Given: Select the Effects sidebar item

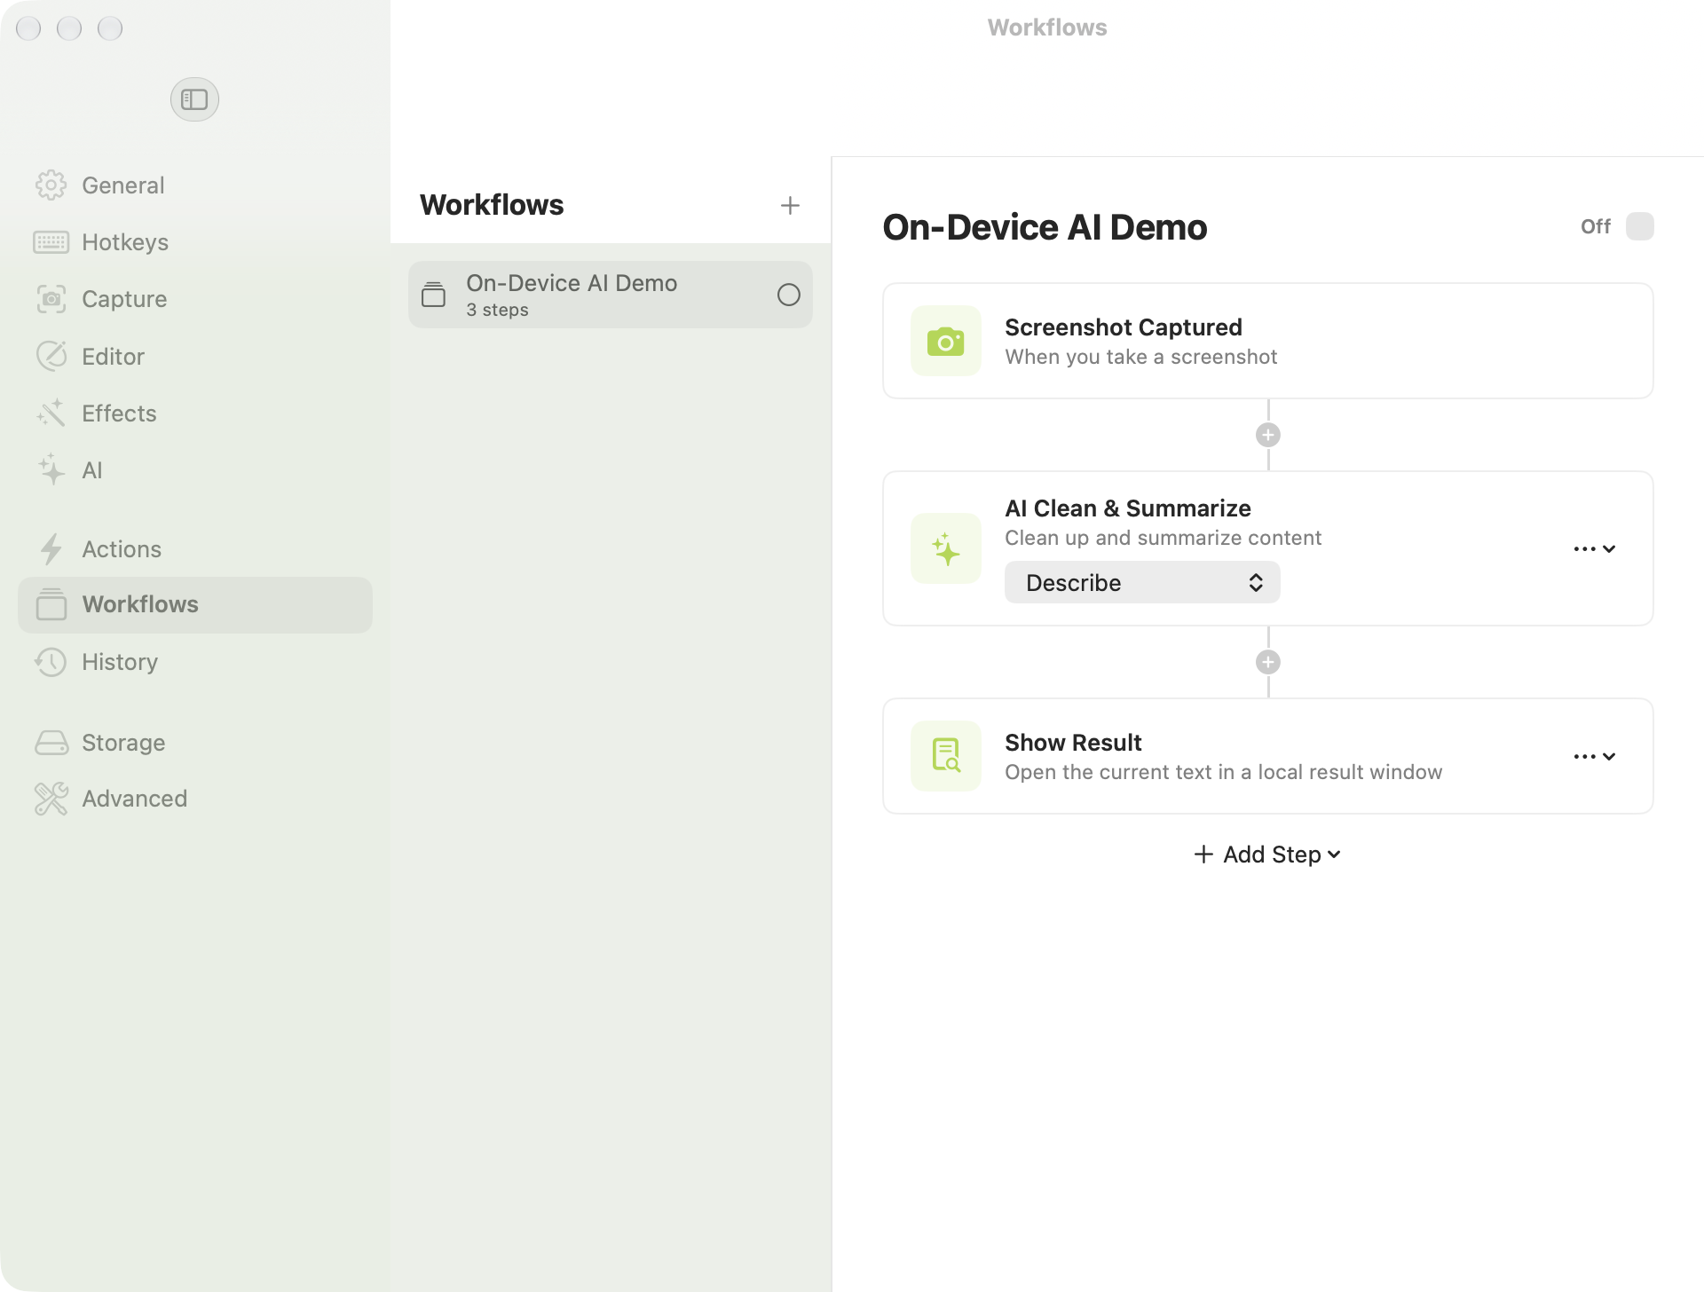Looking at the screenshot, I should 195,414.
